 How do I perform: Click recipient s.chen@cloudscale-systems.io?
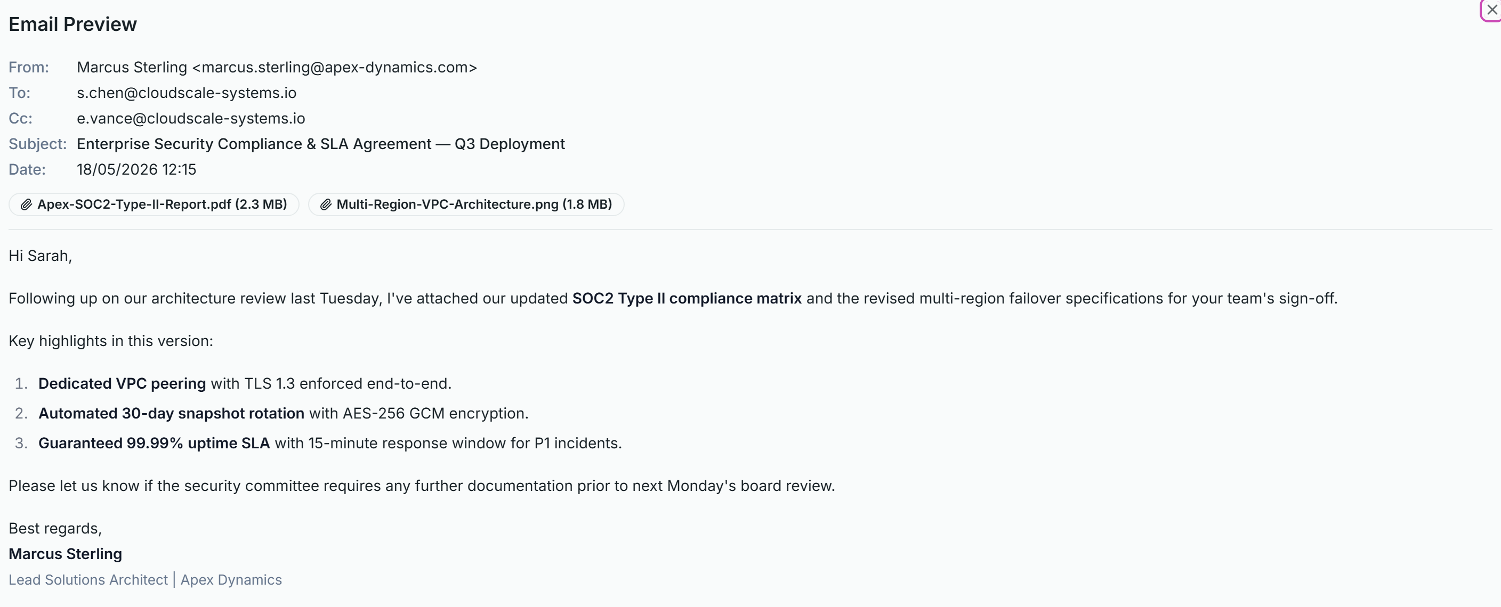pyautogui.click(x=187, y=93)
